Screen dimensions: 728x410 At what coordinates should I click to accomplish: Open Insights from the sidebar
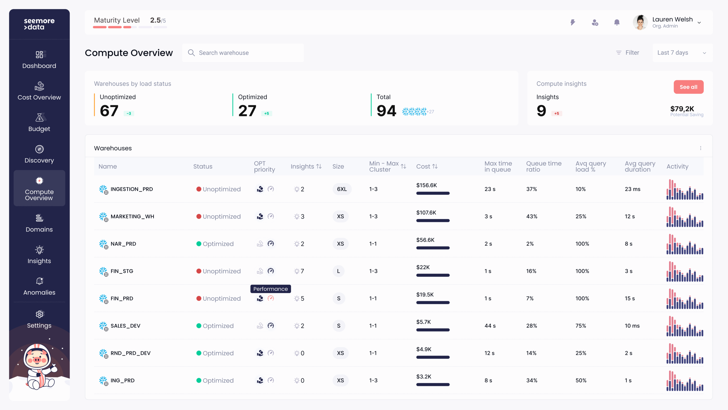pyautogui.click(x=39, y=255)
